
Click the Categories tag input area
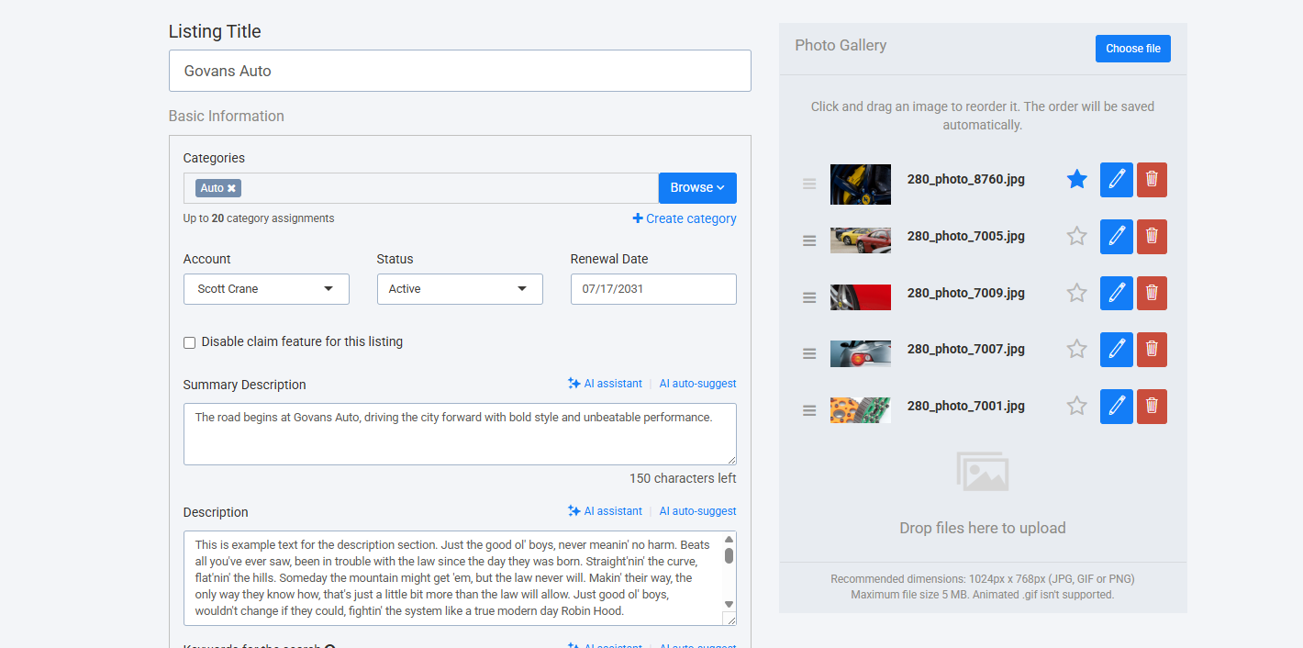point(421,188)
